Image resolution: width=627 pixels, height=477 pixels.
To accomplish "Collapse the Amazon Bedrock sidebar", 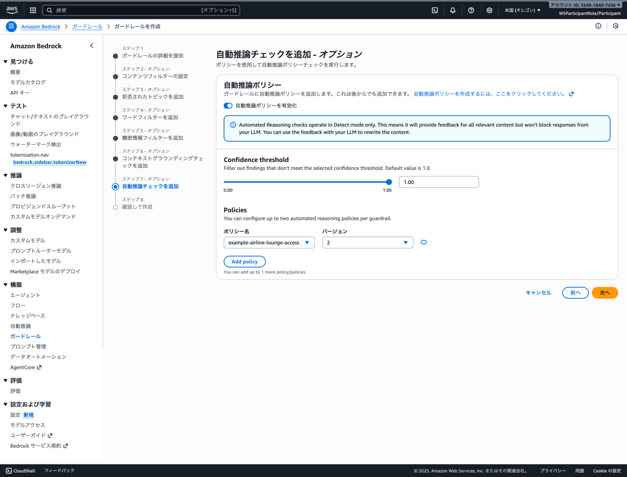I will coord(91,46).
